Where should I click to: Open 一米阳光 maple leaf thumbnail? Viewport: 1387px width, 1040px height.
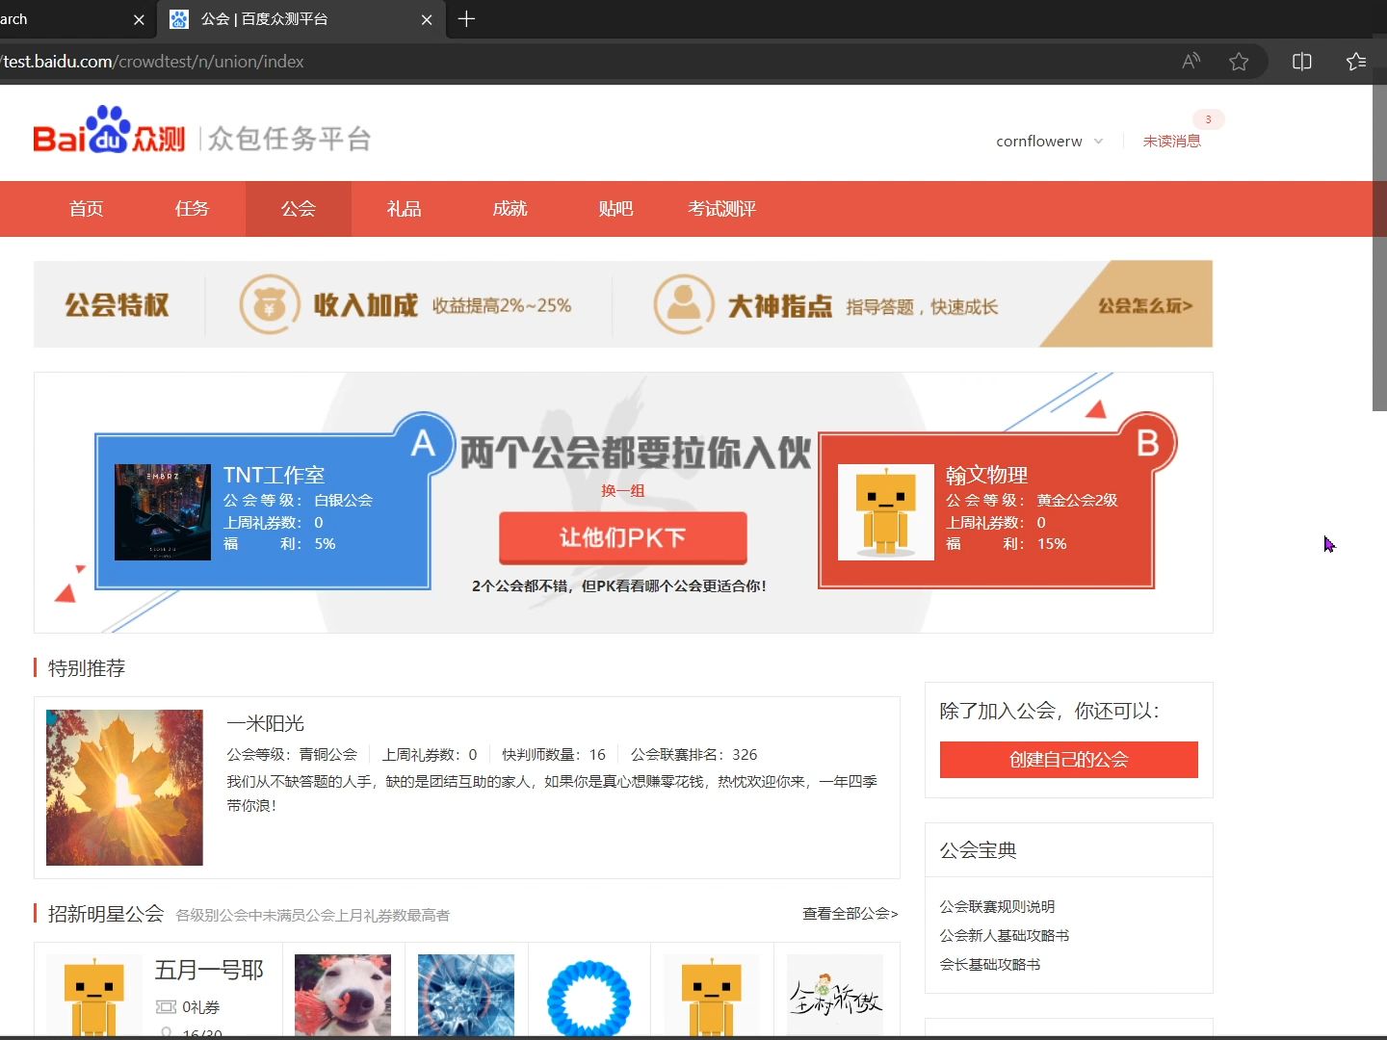point(124,788)
